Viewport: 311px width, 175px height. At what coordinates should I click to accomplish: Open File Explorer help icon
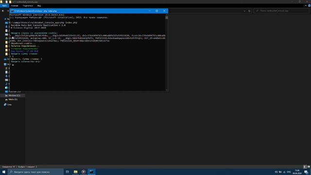tap(309, 6)
